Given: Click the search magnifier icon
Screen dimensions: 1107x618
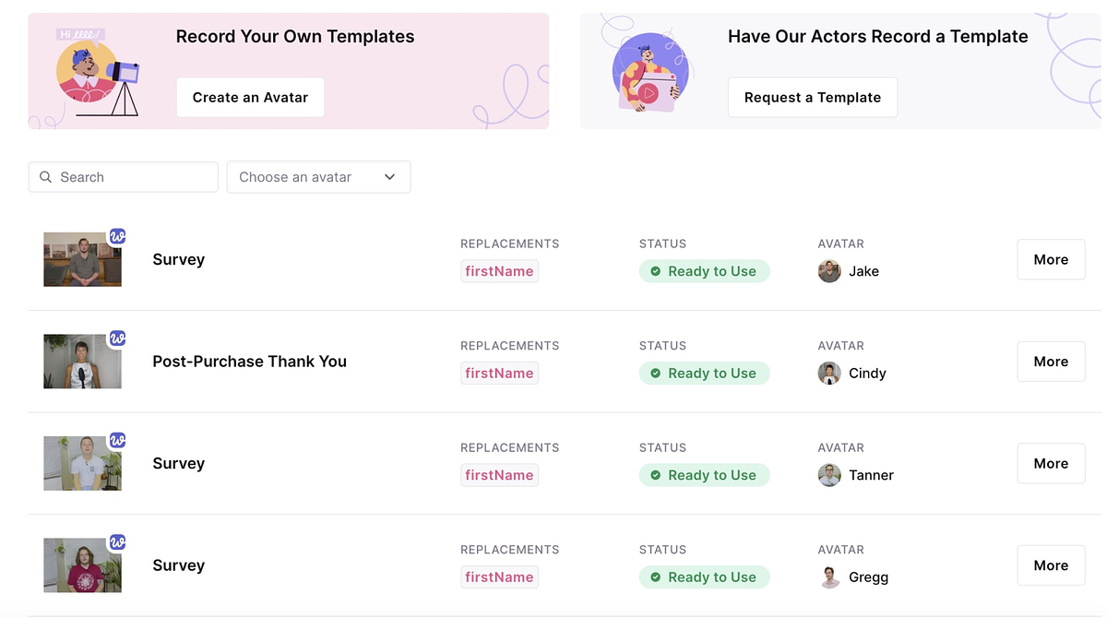Looking at the screenshot, I should (x=45, y=176).
